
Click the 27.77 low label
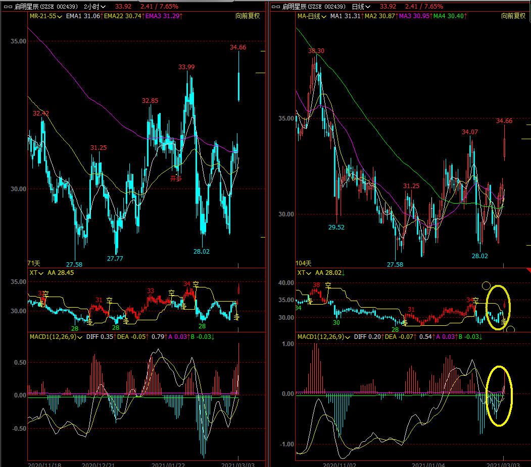115,259
